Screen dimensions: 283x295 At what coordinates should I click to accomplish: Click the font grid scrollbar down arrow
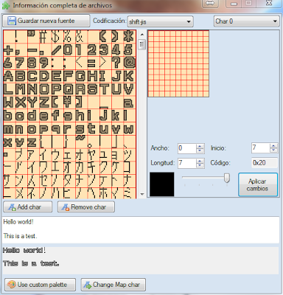click(x=142, y=194)
